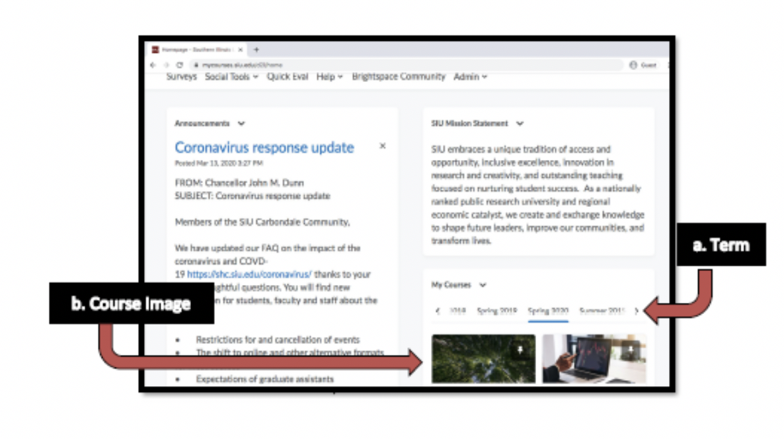Open the Coronavirus response update link
784x439 pixels.
click(x=264, y=147)
